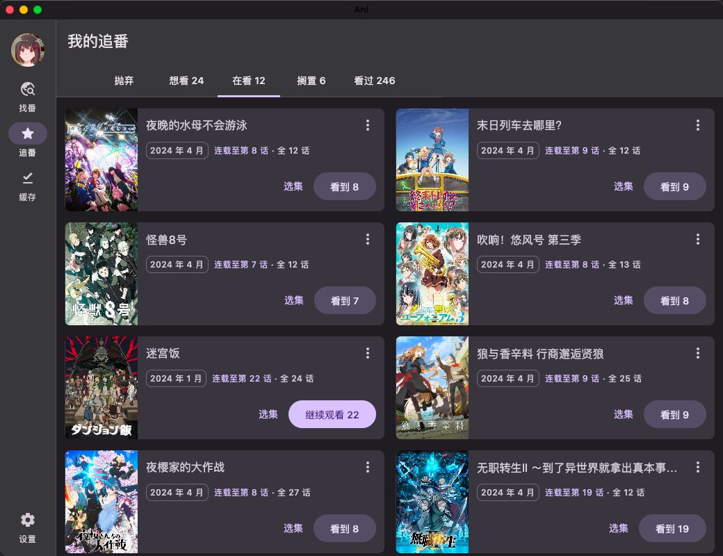Open the 抛弃 tab
This screenshot has height=556, width=723.
coord(124,81)
